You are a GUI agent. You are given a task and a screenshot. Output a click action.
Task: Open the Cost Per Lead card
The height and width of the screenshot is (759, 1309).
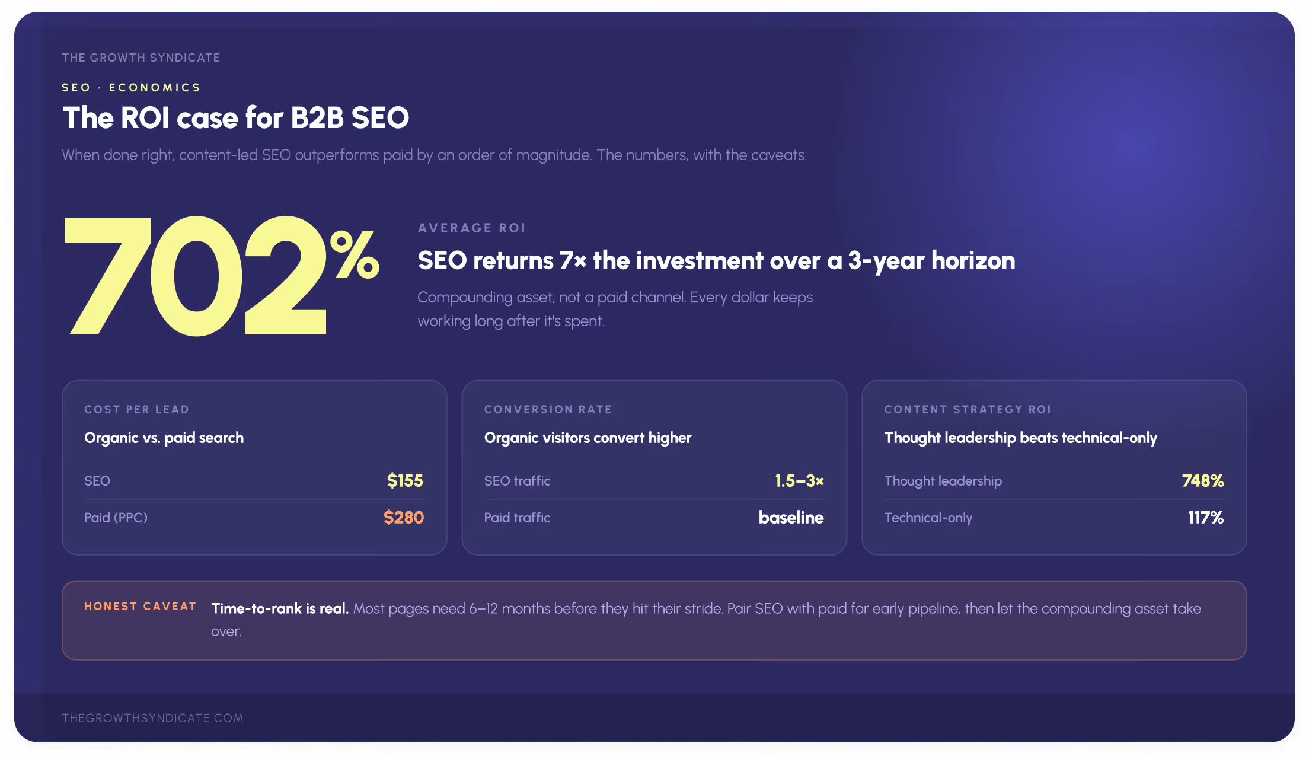click(254, 468)
